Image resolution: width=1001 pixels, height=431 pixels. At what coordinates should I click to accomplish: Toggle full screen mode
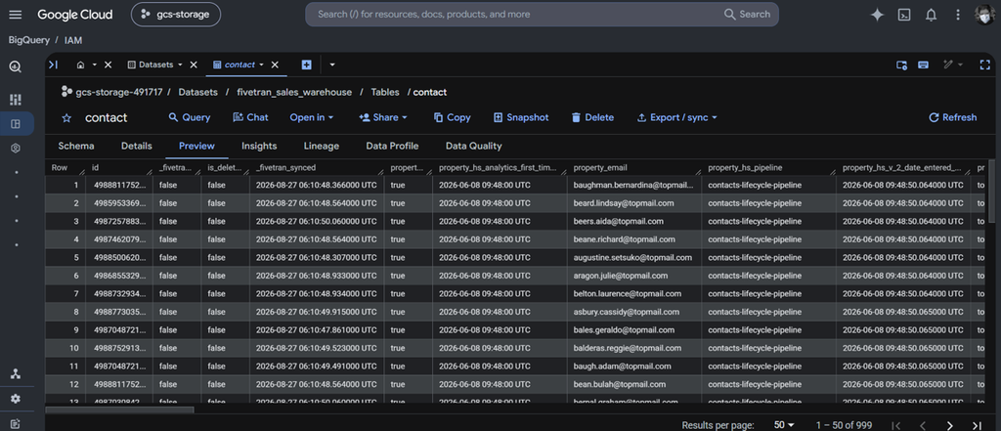point(985,65)
